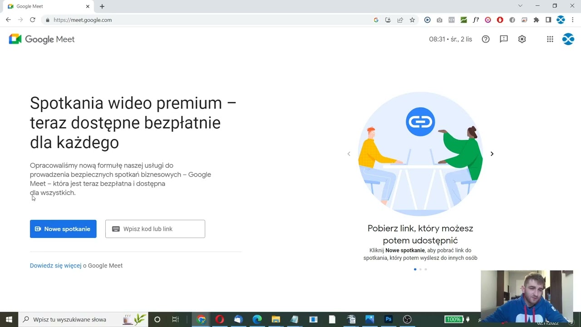
Task: Toggle the Chrome side panel
Action: pos(548,20)
